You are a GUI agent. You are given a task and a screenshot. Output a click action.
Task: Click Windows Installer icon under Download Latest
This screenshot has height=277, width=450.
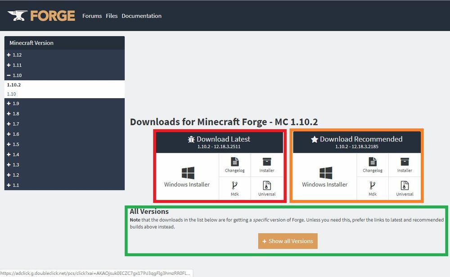[x=188, y=173]
